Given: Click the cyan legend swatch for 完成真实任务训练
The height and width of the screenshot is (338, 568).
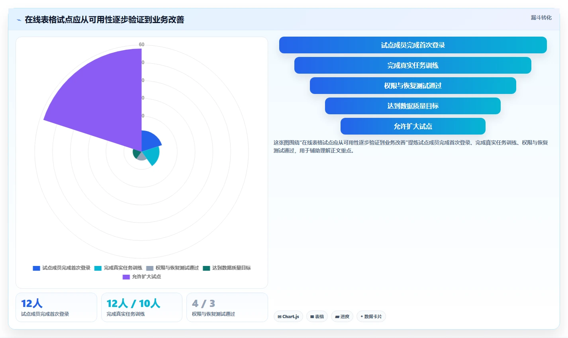Looking at the screenshot, I should pos(98,268).
